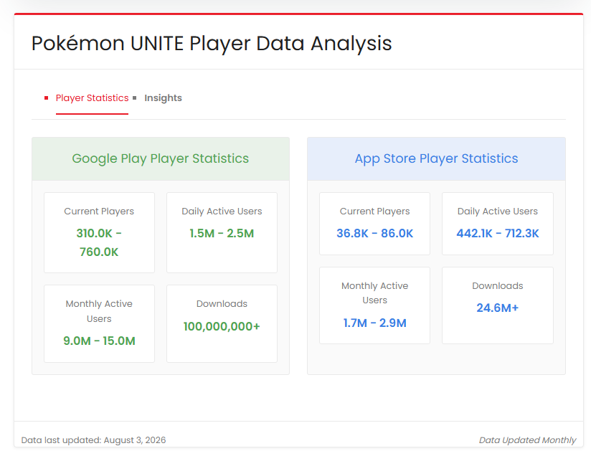Viewport: 591px width, 451px height.
Task: Select the Google Play Player Statistics header
Action: coord(161,158)
